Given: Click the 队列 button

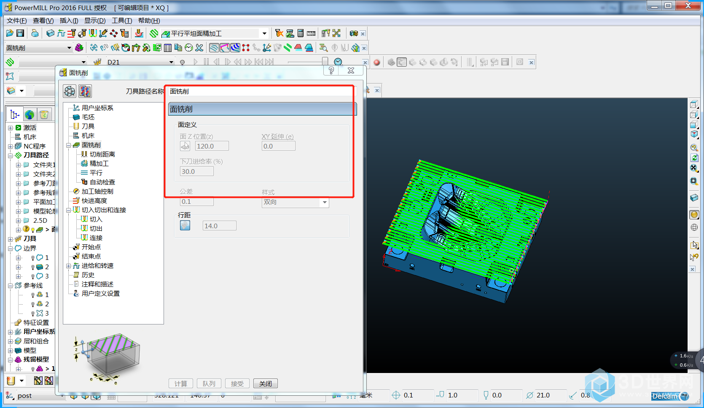Looking at the screenshot, I should click(209, 384).
